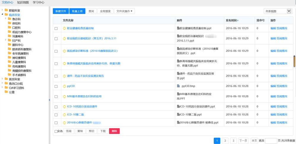The image size is (296, 144).
Task: Click file icon beside 职业健康检查质量控制
Action: (64, 29)
